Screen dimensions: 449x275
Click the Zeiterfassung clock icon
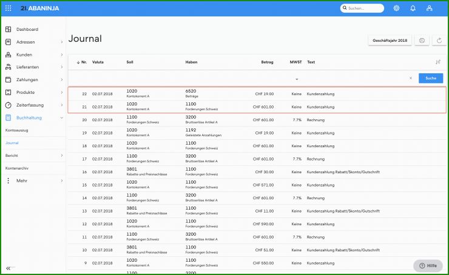(x=8, y=105)
